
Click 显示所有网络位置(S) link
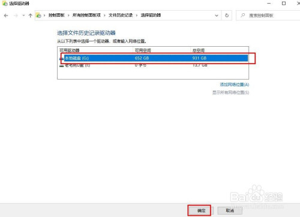coord(230,92)
